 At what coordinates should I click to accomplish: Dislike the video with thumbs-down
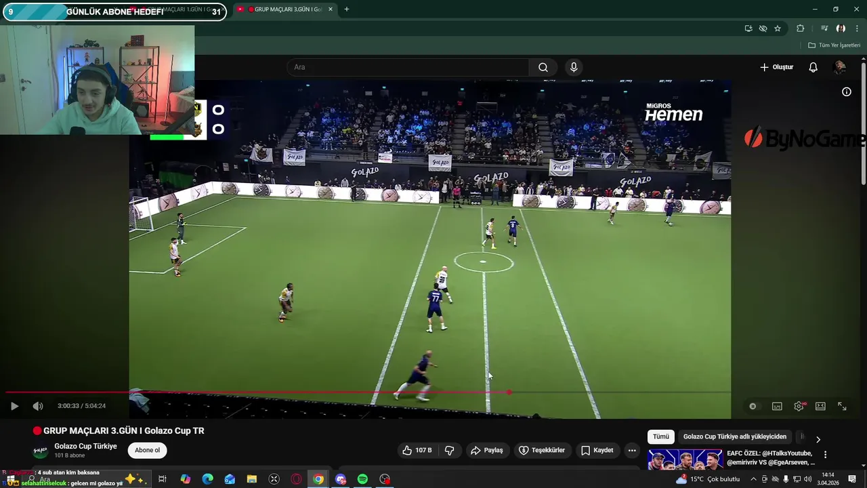coord(449,450)
